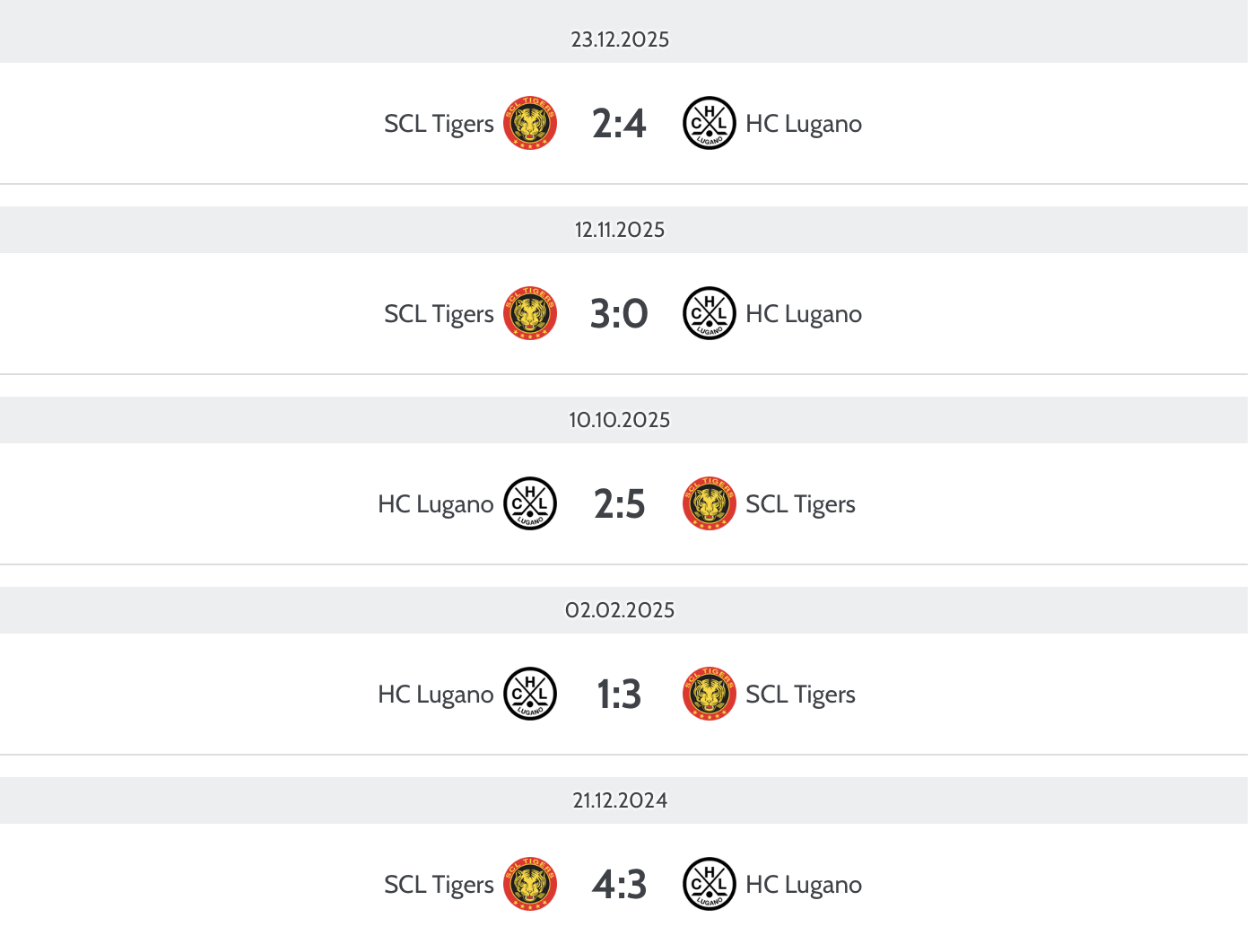The image size is (1254, 944).
Task: Click HC Lugano logo in 10.10.2025 match
Action: click(530, 503)
